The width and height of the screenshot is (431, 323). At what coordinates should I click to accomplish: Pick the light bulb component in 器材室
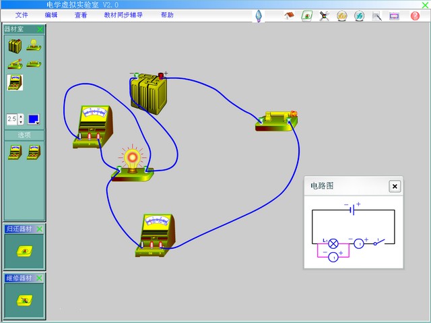pos(32,45)
